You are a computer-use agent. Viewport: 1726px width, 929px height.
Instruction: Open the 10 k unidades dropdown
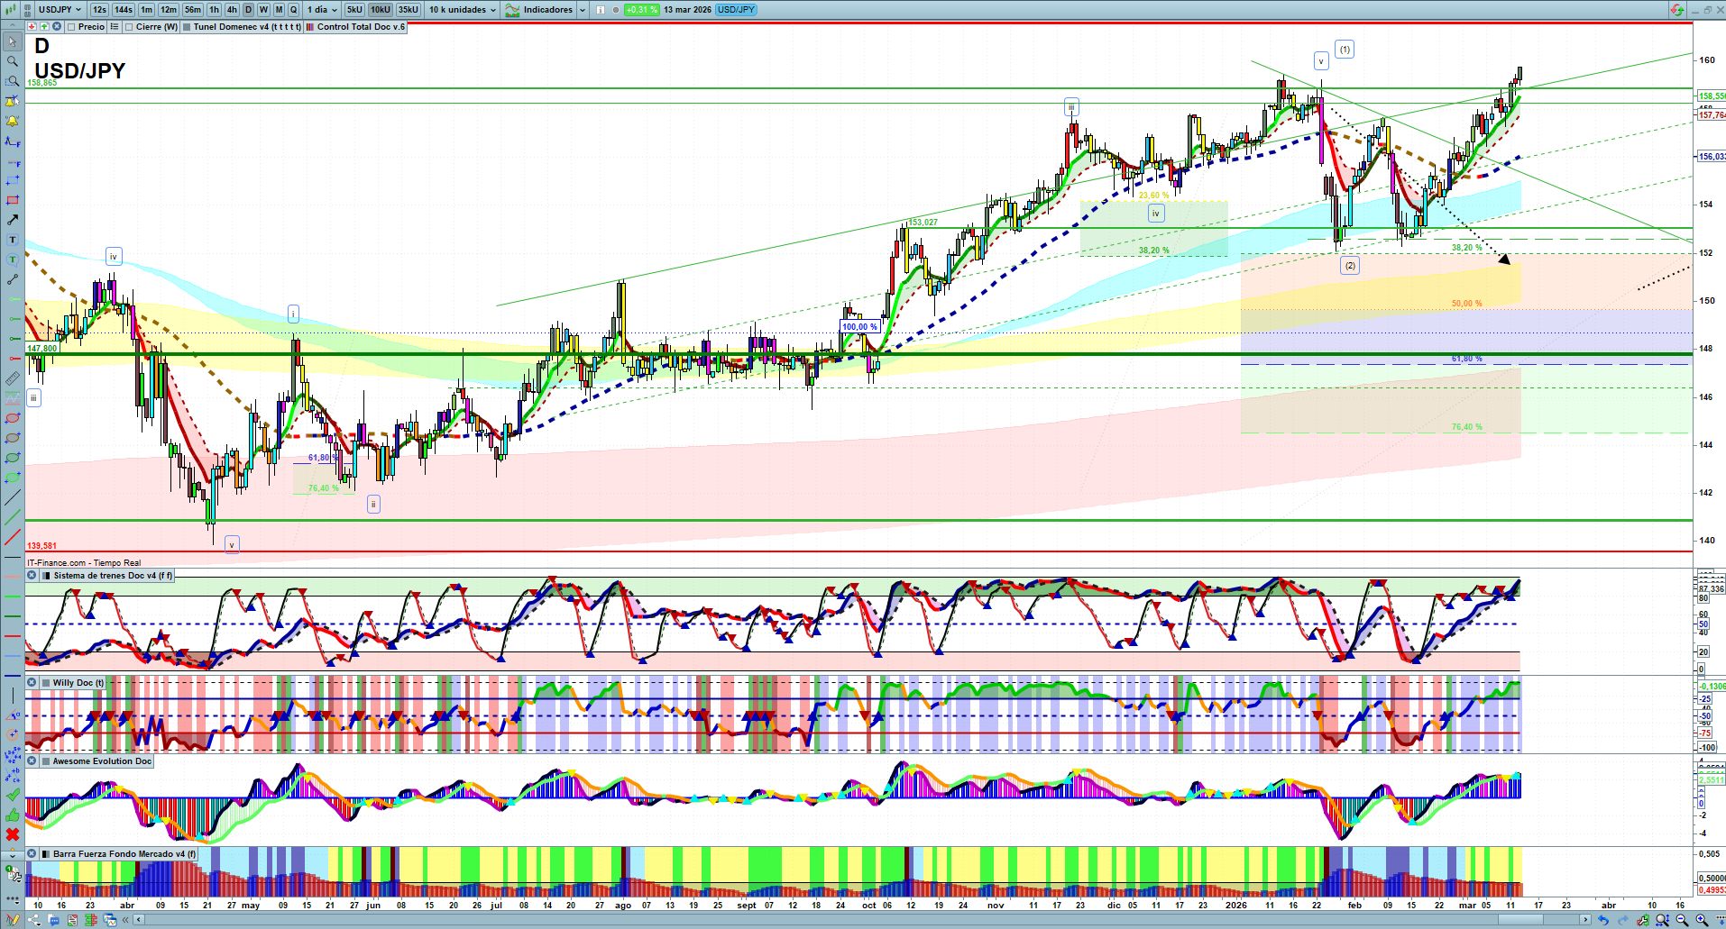463,10
